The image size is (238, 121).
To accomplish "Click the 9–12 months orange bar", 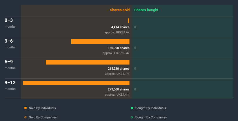I will point(76,83).
